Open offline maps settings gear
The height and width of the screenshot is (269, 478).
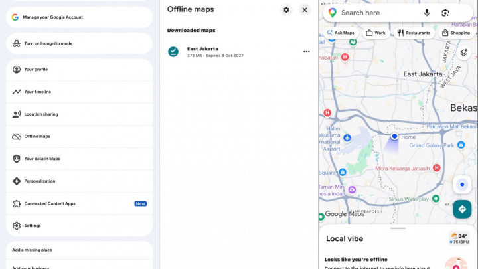click(x=286, y=10)
